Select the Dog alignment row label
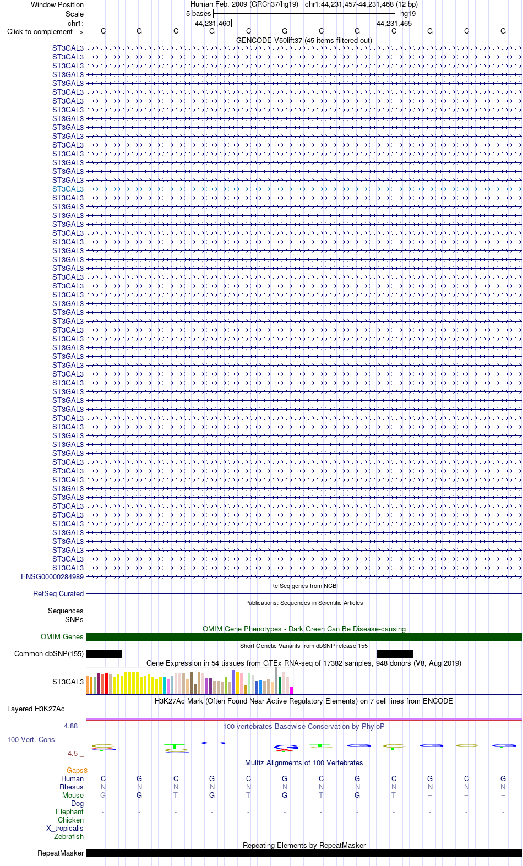 (77, 803)
